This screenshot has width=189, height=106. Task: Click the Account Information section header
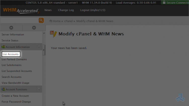pos(21,47)
